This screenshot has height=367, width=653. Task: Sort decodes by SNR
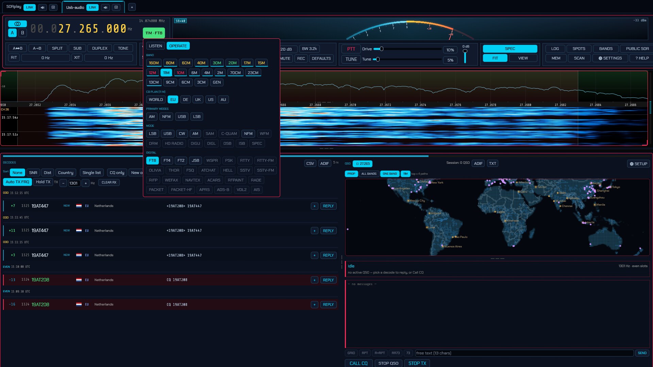coord(33,173)
